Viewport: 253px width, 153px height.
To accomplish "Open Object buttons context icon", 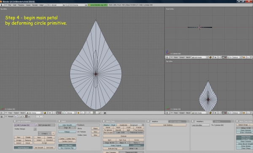I will pos(24,116).
